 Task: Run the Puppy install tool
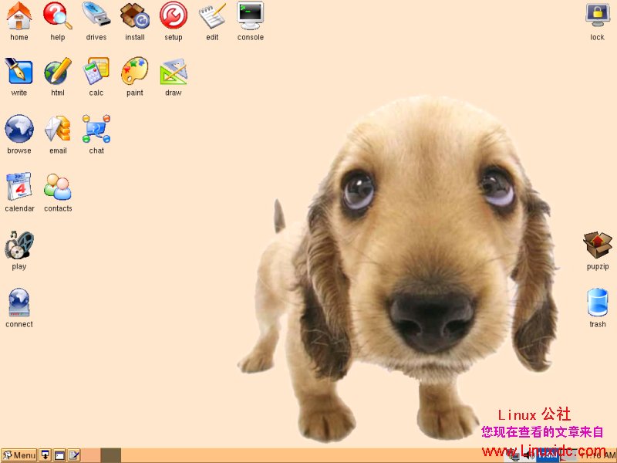pyautogui.click(x=134, y=15)
